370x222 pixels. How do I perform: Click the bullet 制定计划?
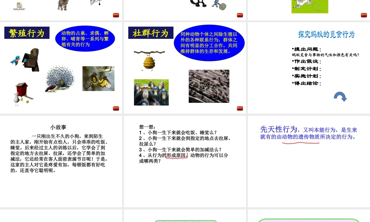point(306,69)
